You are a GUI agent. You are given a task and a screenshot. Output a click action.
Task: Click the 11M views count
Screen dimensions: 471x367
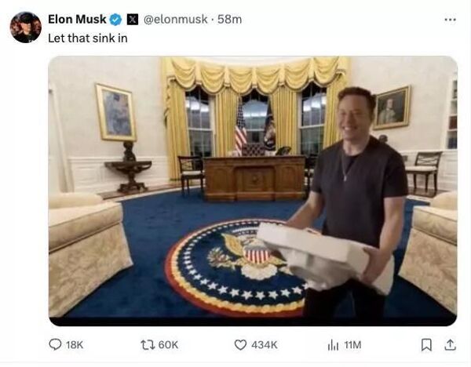[352, 345]
